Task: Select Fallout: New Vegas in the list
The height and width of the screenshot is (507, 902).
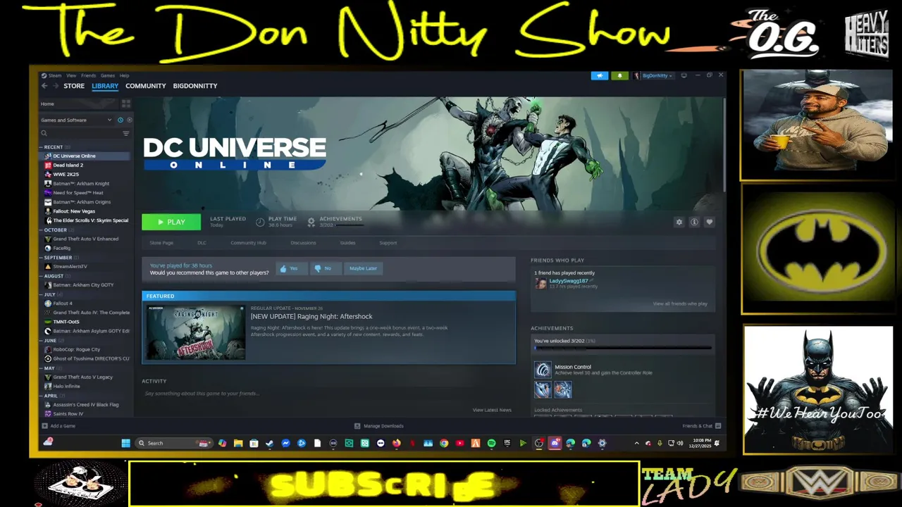Action: tap(74, 211)
